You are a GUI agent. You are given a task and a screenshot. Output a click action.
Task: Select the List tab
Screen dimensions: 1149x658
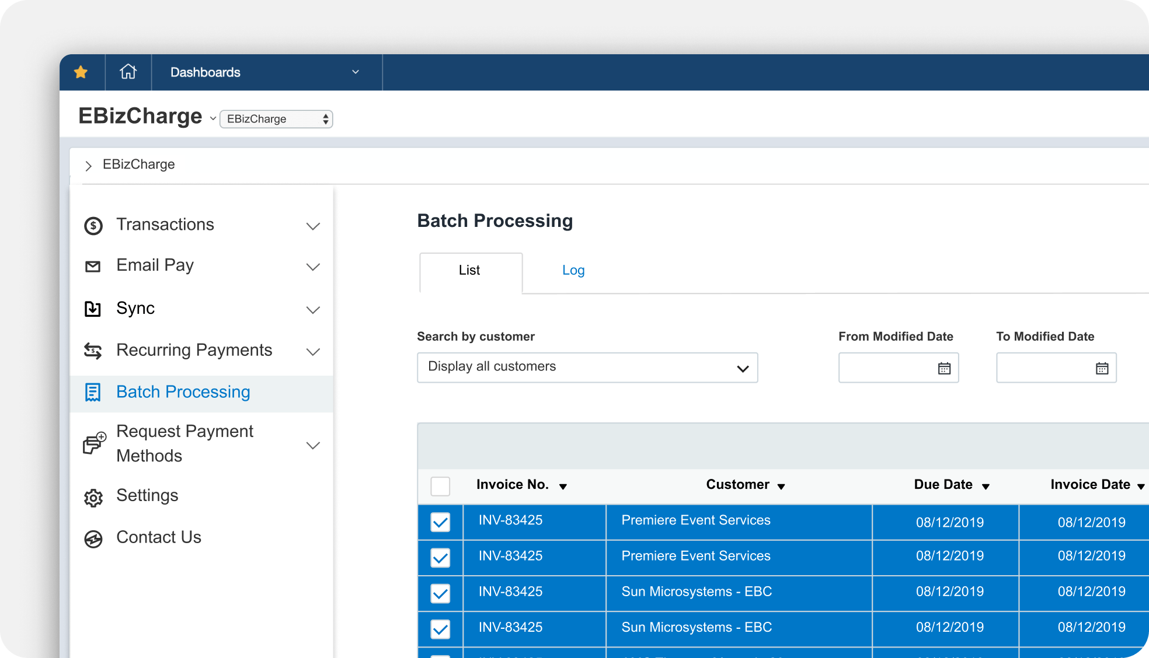(x=470, y=271)
